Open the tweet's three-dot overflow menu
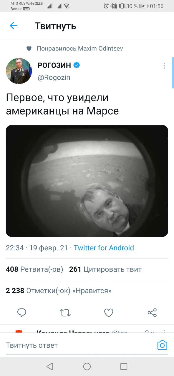Screen dimensions: 174x376 click(x=164, y=66)
